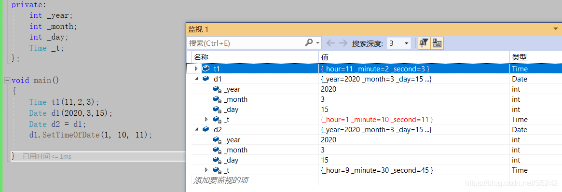Click the locked field icon for d1 _year
Viewport: 562px width, 192px height.
217,89
